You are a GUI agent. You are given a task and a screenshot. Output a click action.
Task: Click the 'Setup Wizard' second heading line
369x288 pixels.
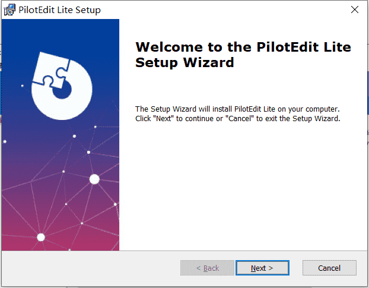click(184, 62)
